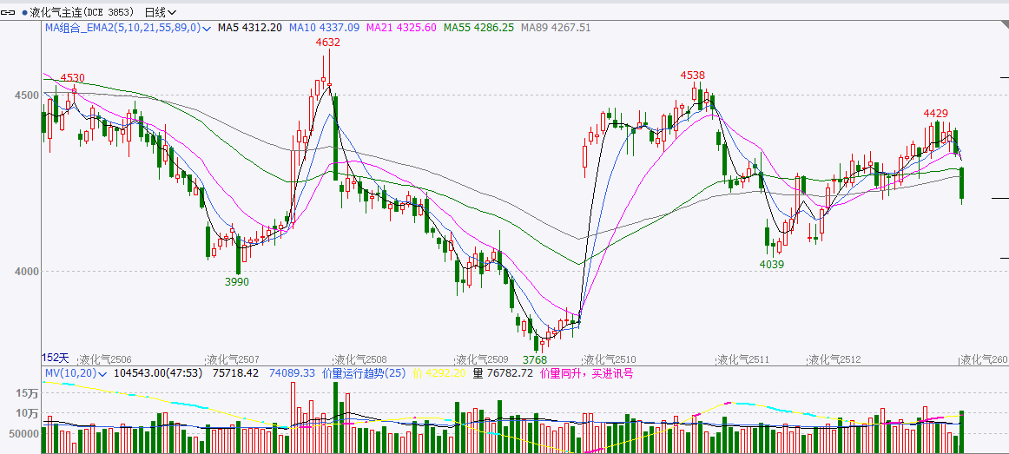Select the magenta MA21 4325.60 legend
The height and width of the screenshot is (454, 1009).
401,28
